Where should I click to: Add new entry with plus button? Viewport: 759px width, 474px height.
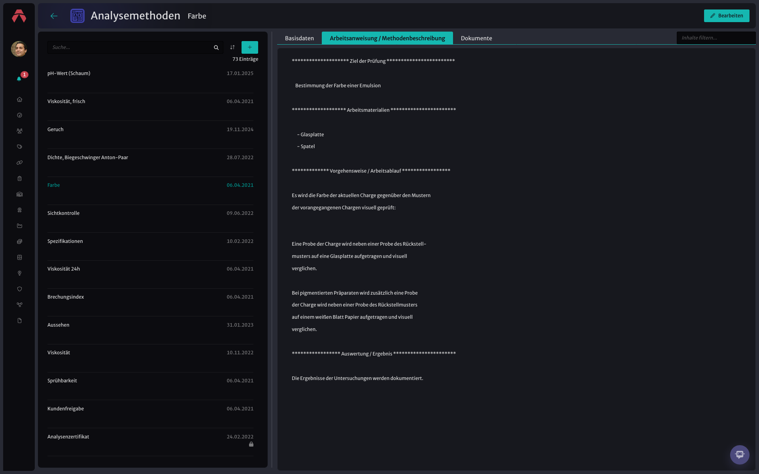click(x=250, y=47)
